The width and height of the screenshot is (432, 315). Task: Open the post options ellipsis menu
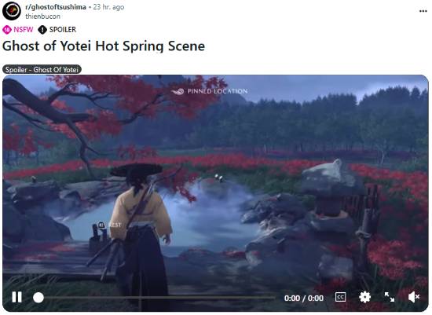[423, 11]
